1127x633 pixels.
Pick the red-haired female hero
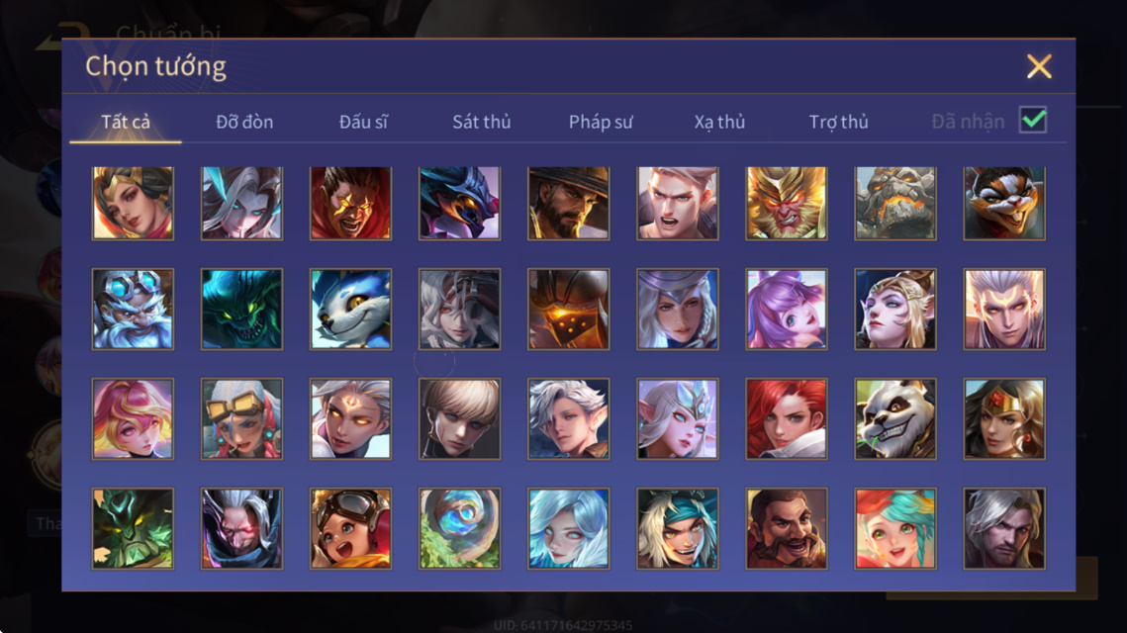(x=787, y=419)
